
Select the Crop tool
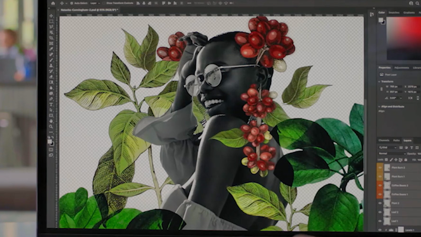click(x=51, y=38)
